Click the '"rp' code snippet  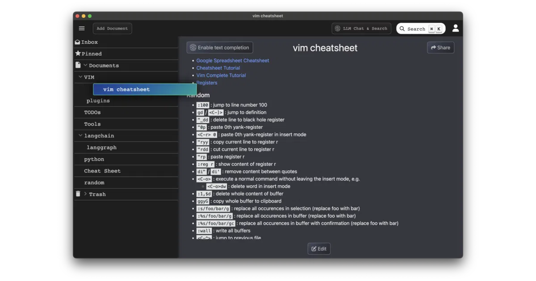(x=202, y=157)
